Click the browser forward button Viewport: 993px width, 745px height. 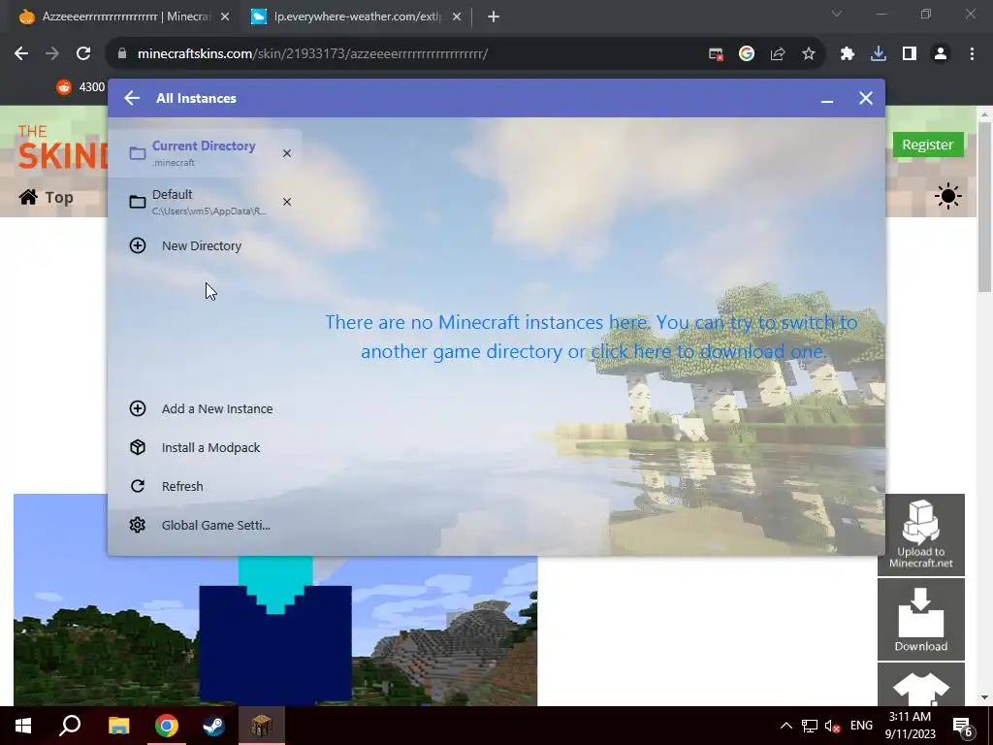click(52, 54)
